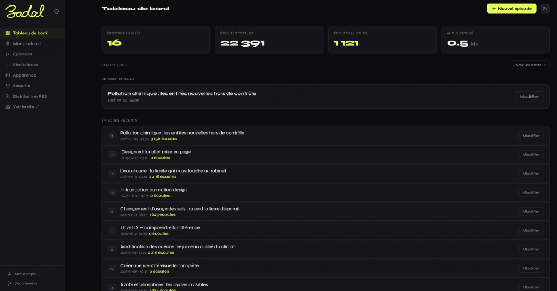Viewport: 557px width, 291px height.
Task: Open Statistiques via its bar chart icon
Action: (x=8, y=65)
